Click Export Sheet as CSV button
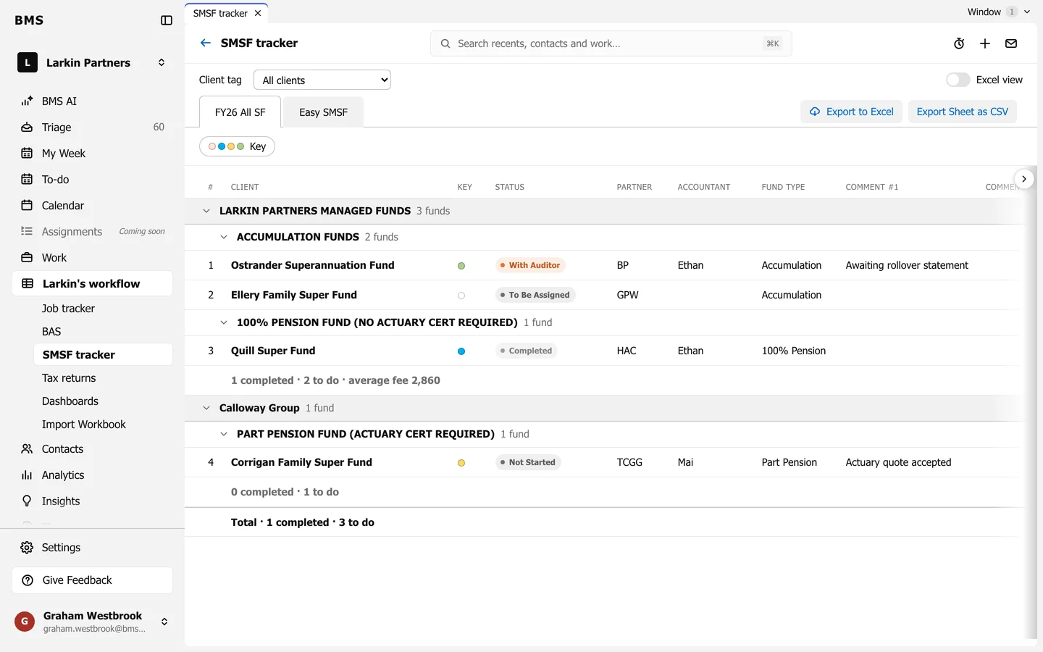 (963, 112)
